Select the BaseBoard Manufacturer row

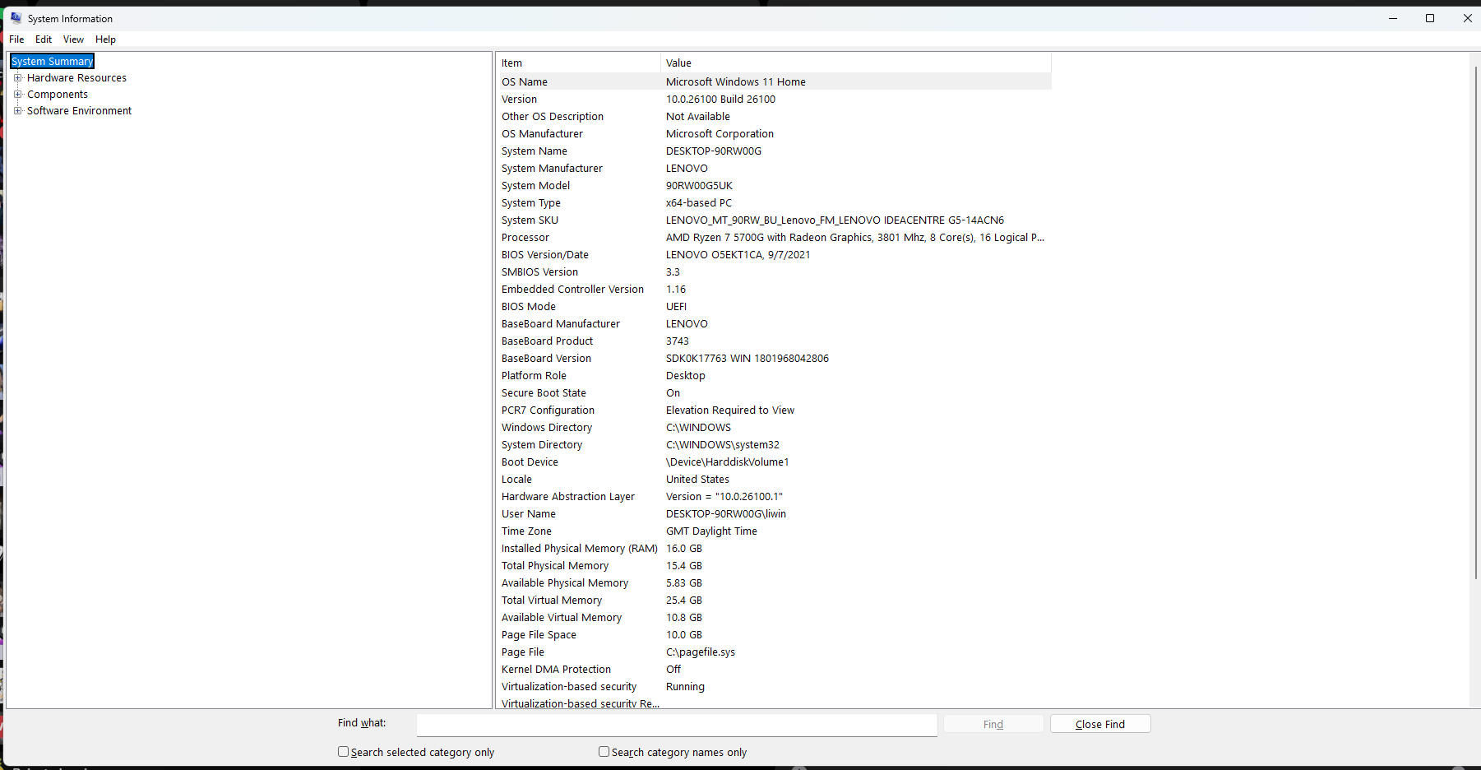[775, 324]
